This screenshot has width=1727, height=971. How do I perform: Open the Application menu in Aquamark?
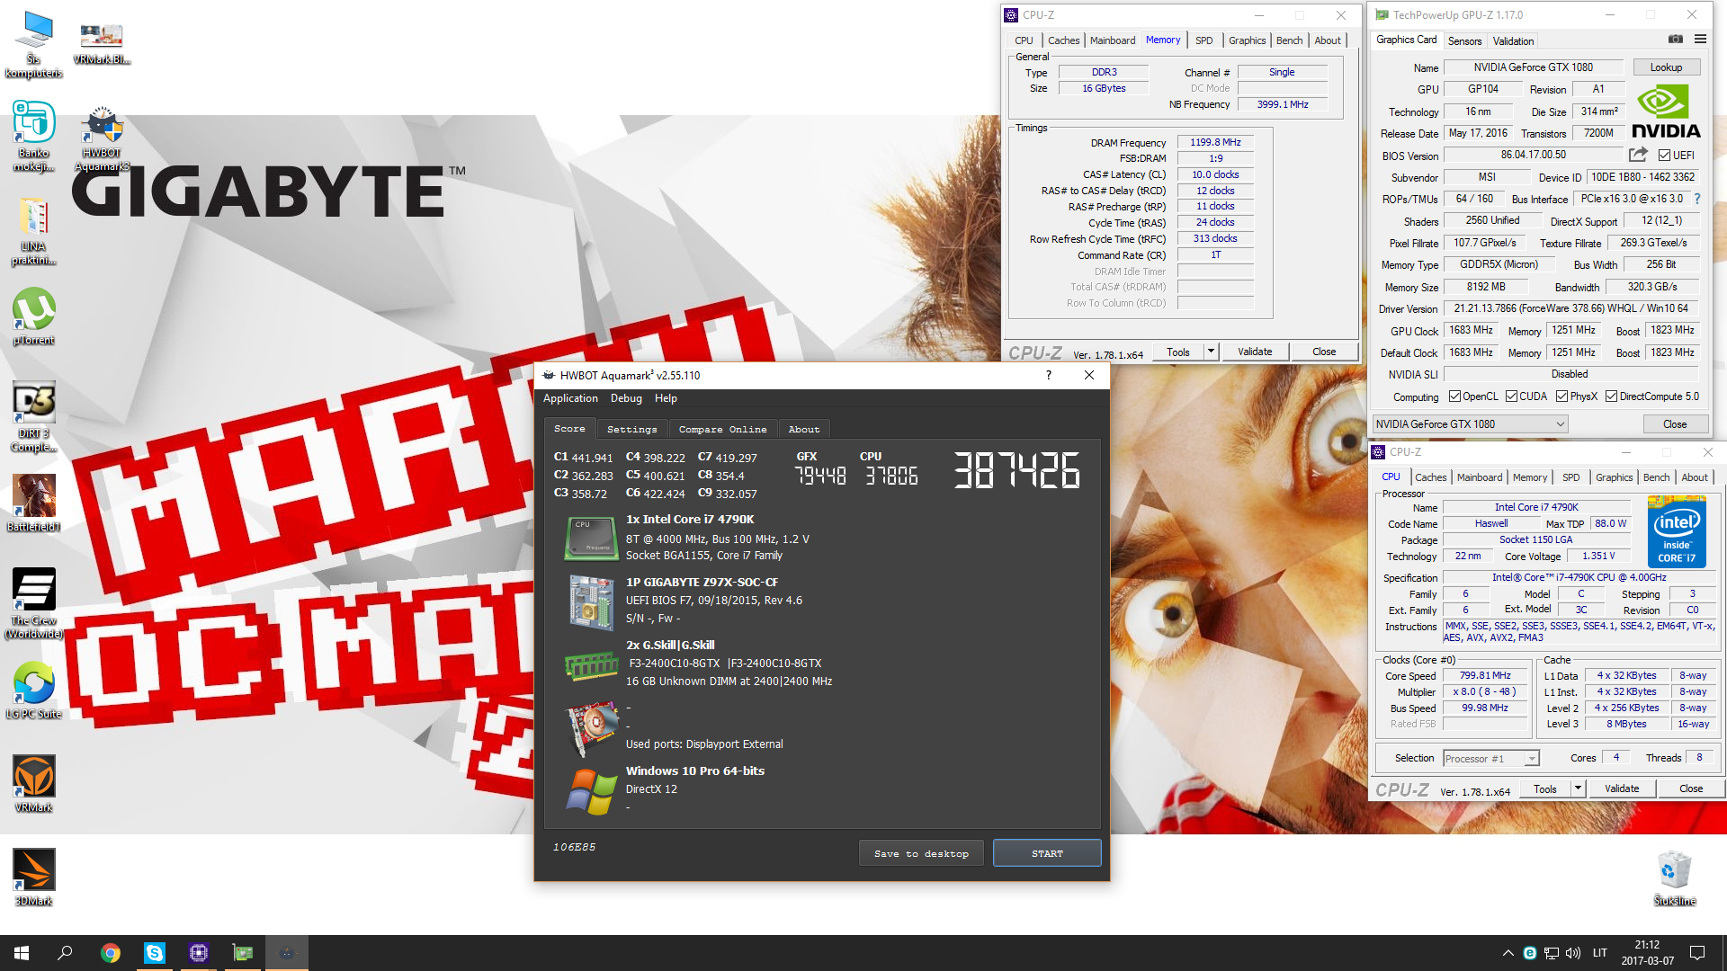570,398
